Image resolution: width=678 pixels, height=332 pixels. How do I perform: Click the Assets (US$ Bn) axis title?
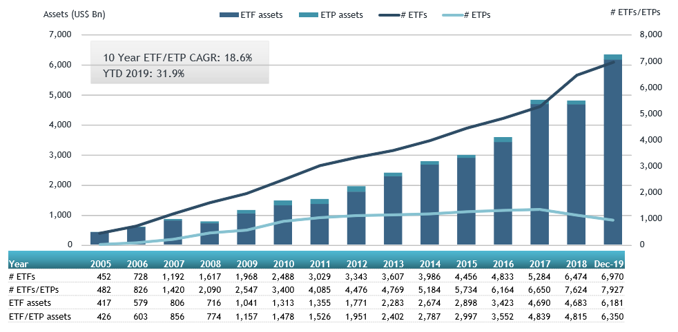coord(75,14)
